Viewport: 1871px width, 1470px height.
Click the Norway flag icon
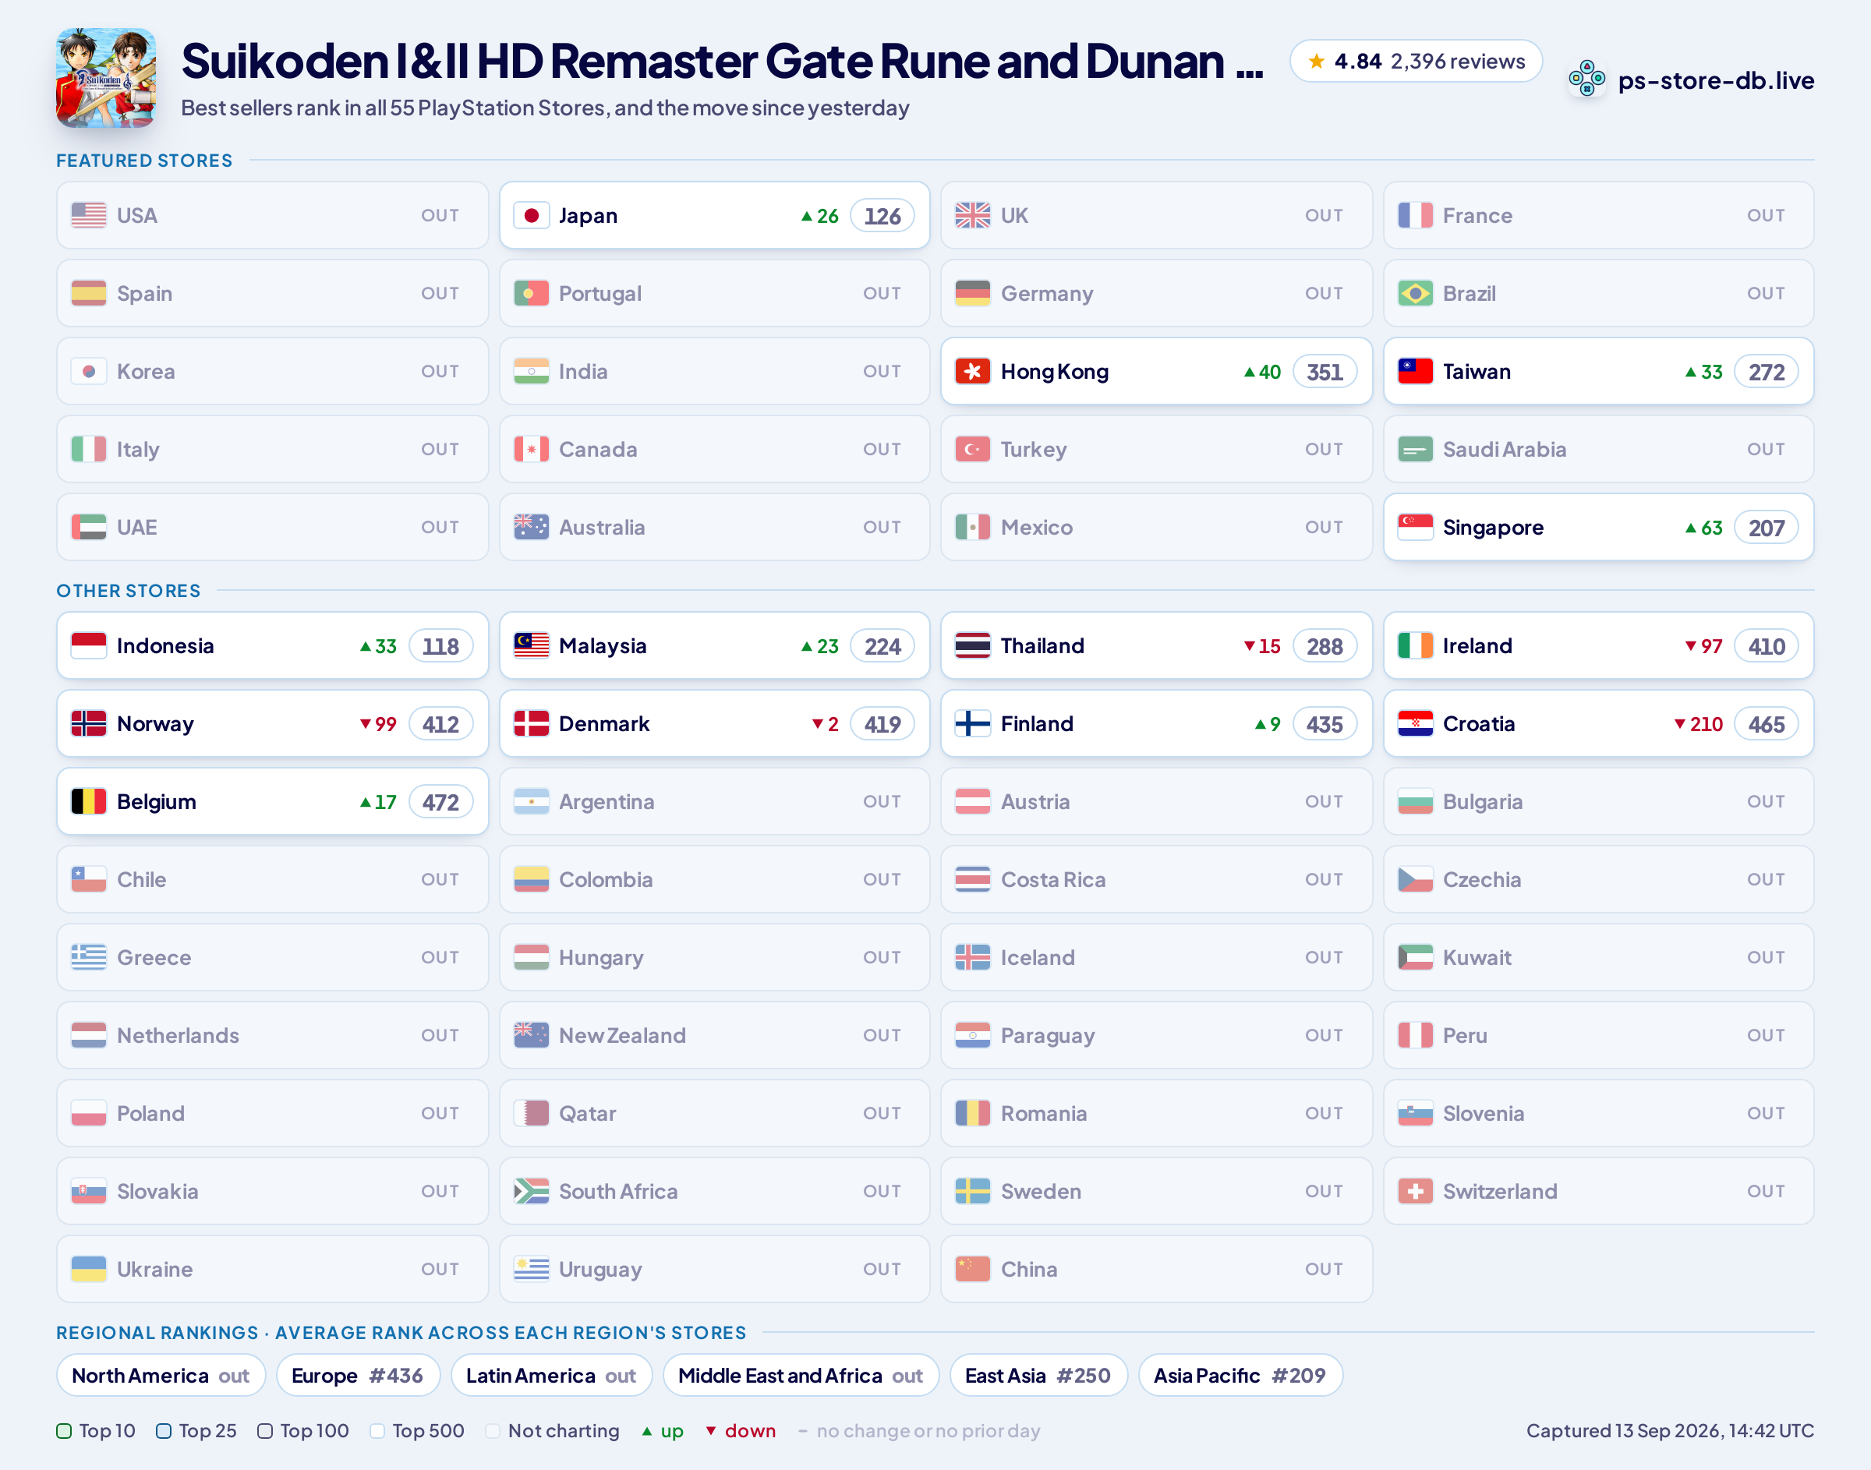click(89, 724)
